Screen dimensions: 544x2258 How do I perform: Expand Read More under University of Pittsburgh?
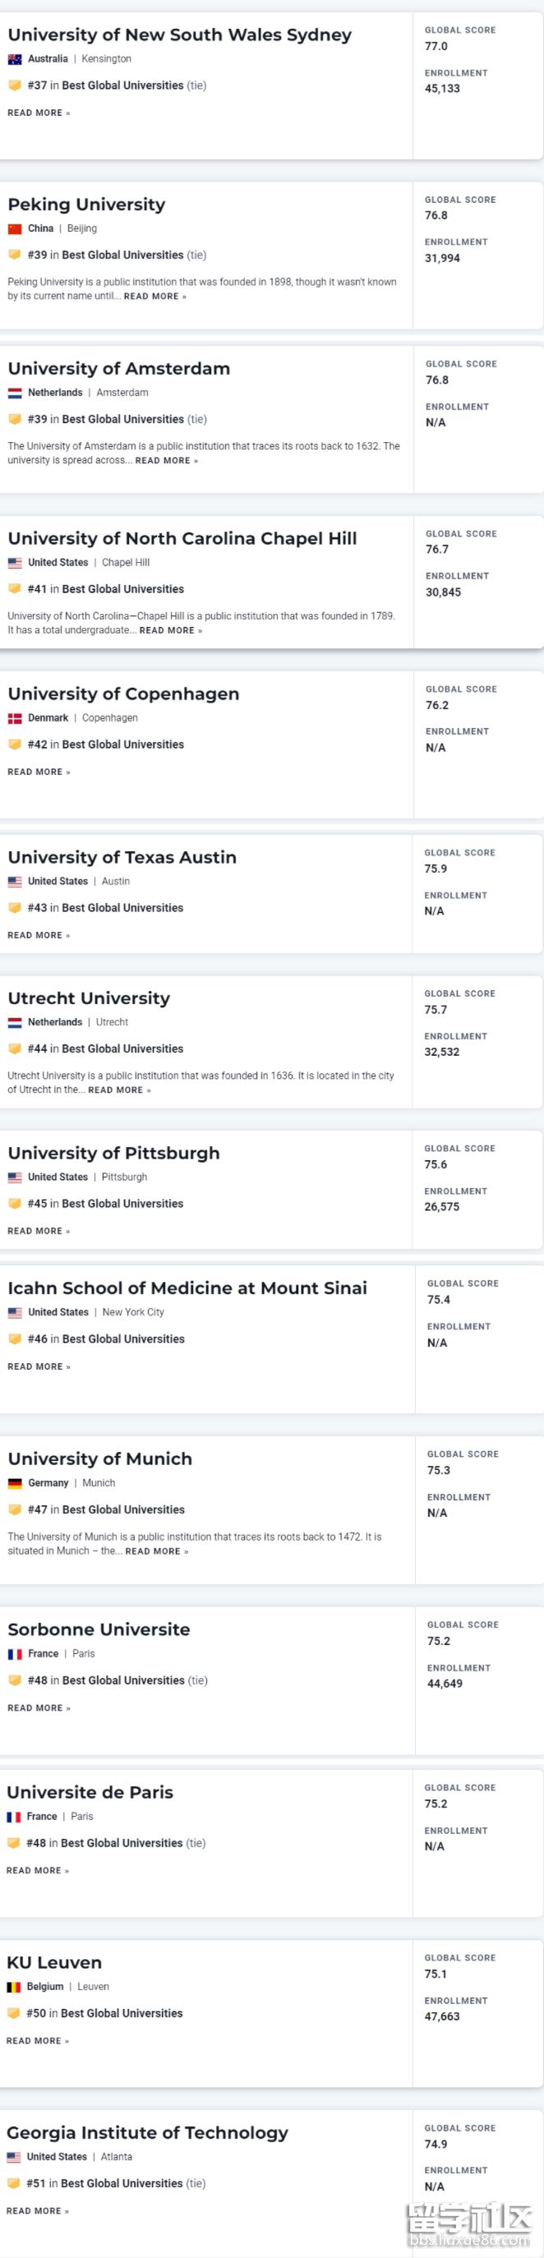coord(39,1232)
